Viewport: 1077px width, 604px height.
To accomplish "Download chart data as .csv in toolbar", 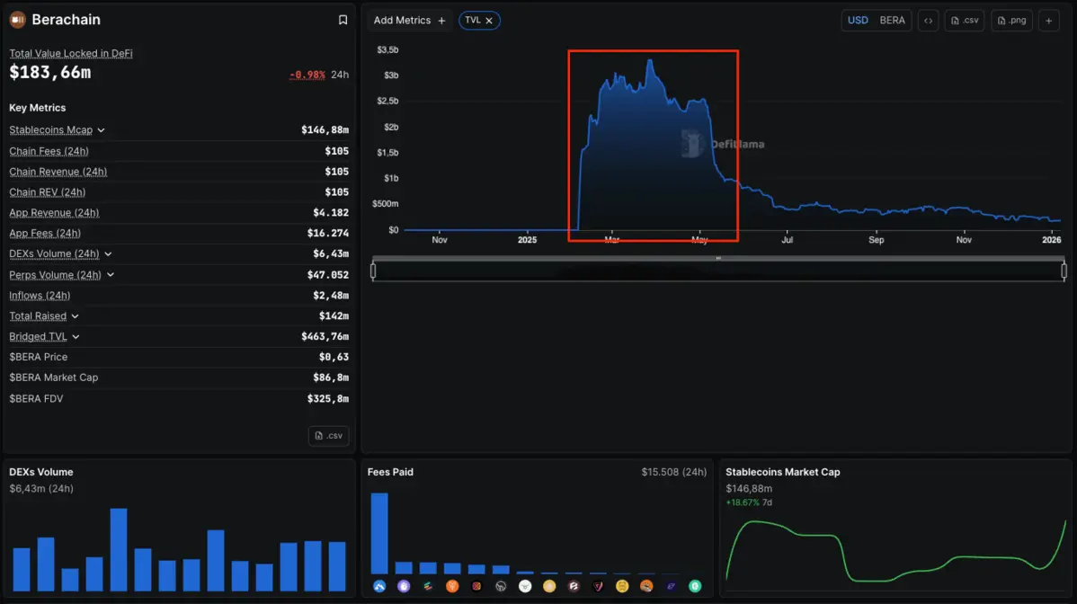I will 965,21.
